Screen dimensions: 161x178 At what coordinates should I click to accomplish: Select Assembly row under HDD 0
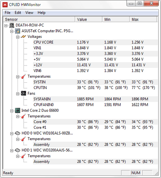95,145
